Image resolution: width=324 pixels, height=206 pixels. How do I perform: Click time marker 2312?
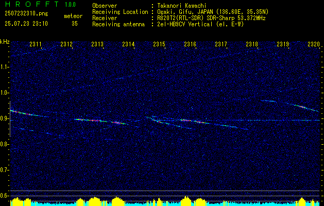click(x=66, y=44)
